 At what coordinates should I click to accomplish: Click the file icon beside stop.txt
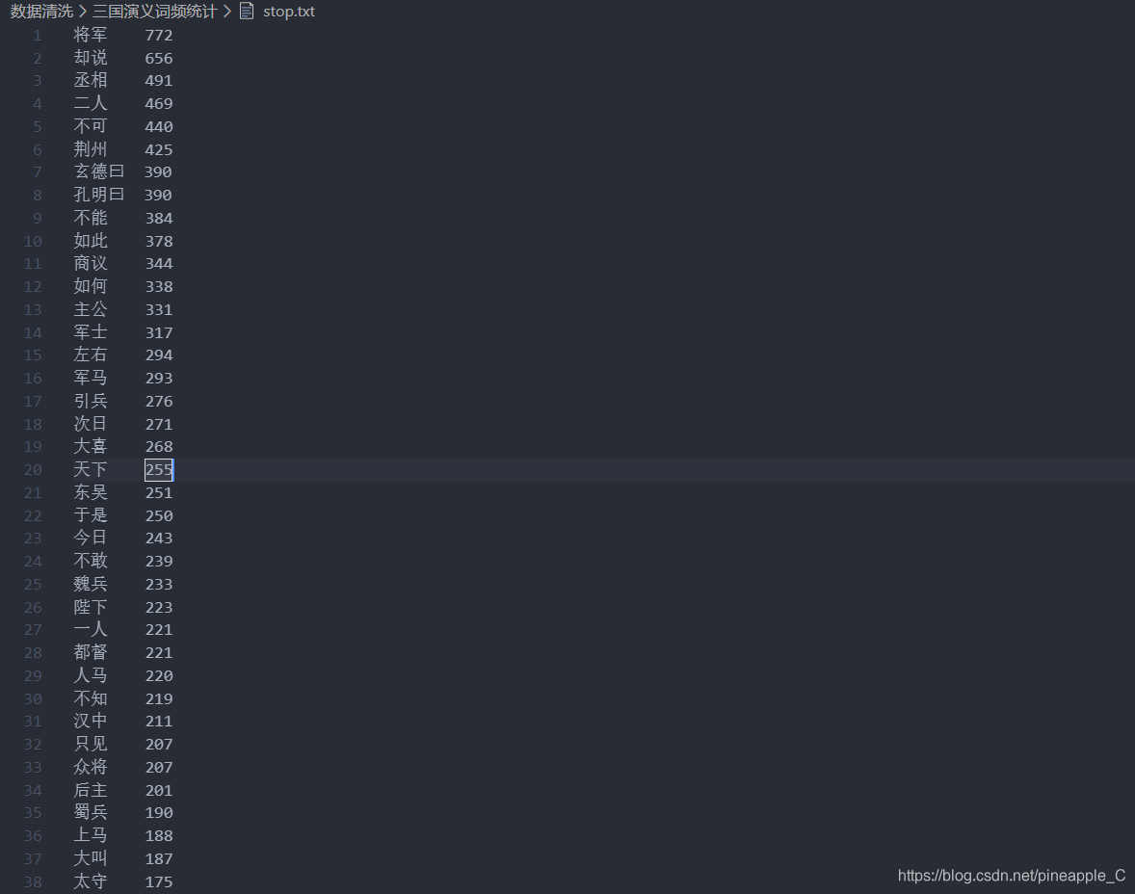(247, 12)
